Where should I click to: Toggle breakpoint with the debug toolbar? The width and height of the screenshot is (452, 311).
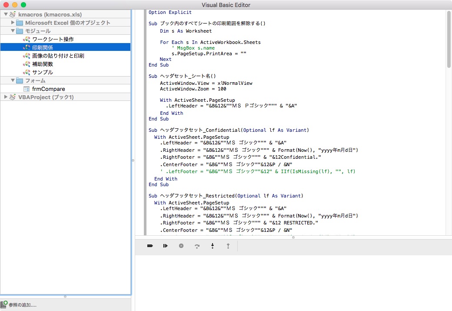point(150,246)
